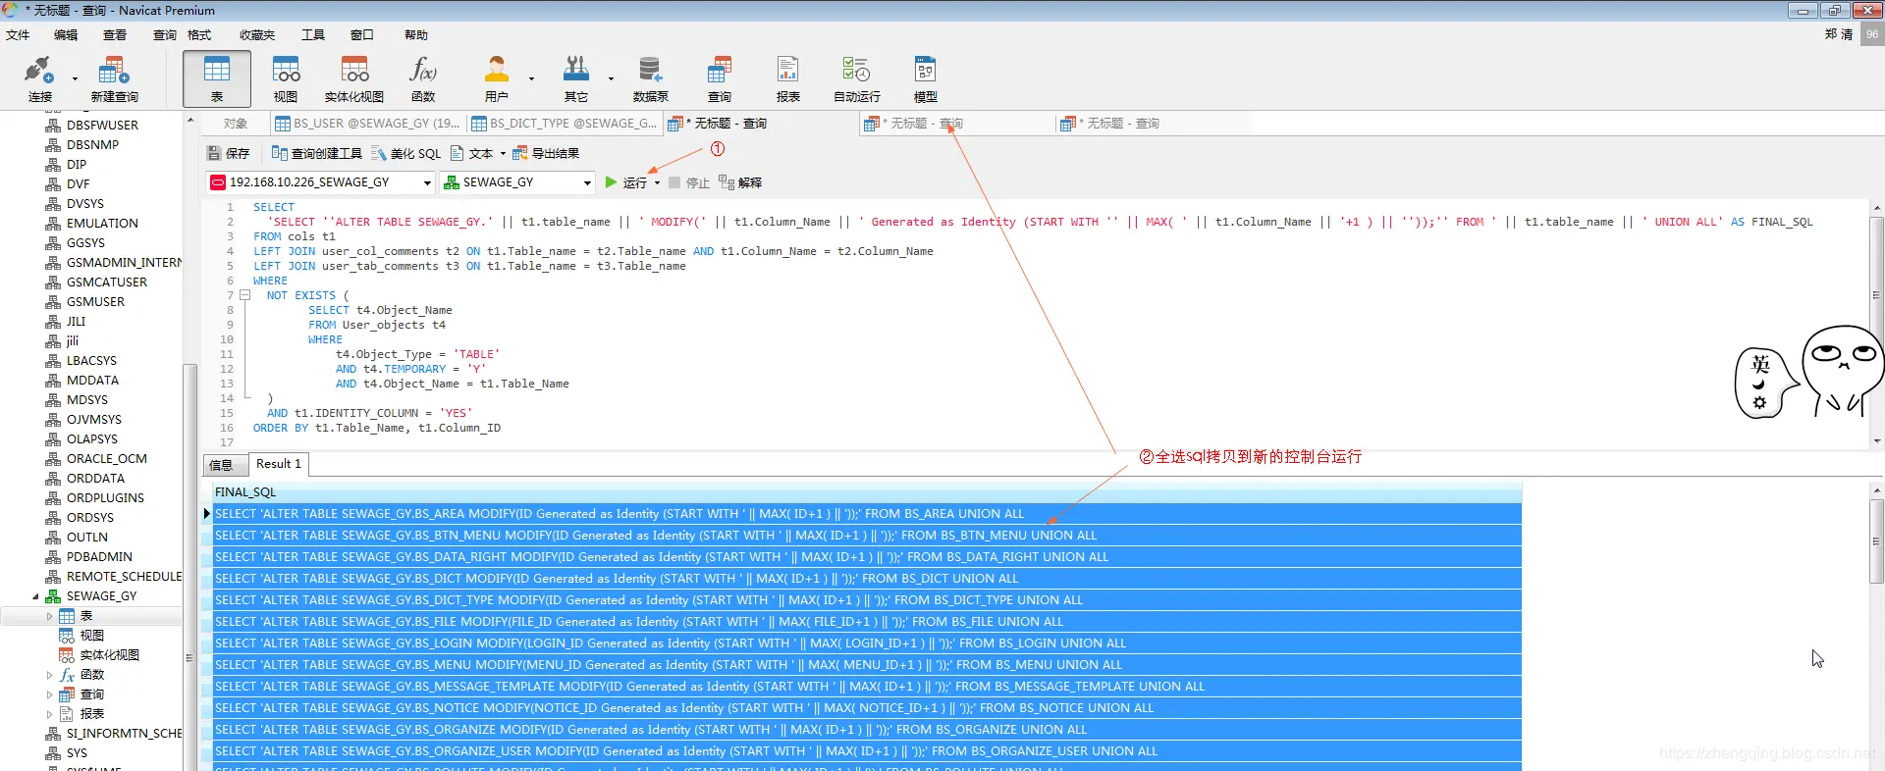Select the ORACLE_OCM schema in tree

click(x=106, y=458)
